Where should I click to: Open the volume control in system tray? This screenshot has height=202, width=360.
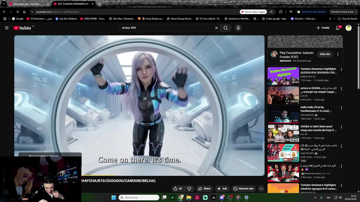coord(340,198)
